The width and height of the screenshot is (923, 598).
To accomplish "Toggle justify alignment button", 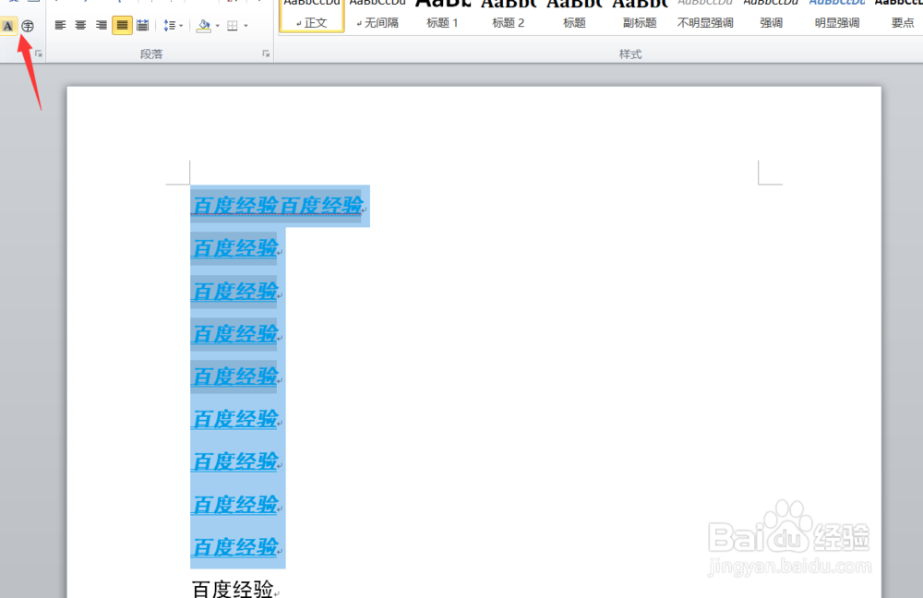I will (x=122, y=25).
